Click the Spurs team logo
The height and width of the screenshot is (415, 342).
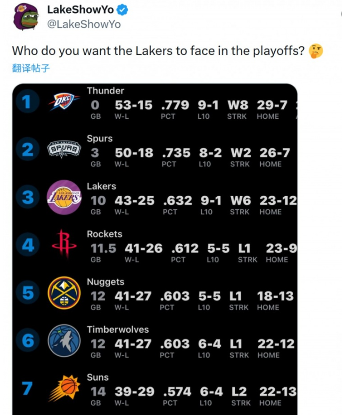(64, 149)
